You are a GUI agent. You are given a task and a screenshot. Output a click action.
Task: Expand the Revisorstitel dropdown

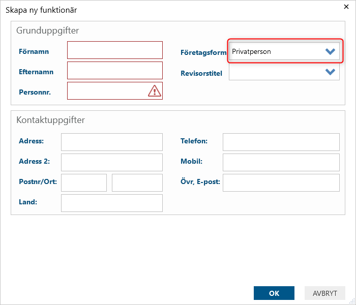pos(284,72)
